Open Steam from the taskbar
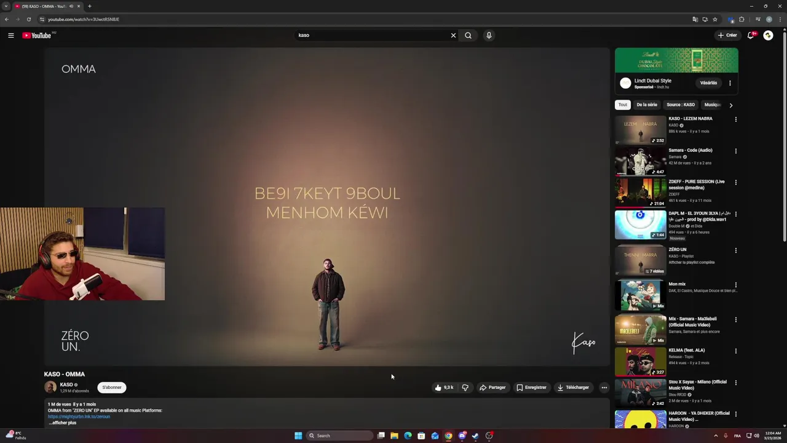 (x=475, y=436)
